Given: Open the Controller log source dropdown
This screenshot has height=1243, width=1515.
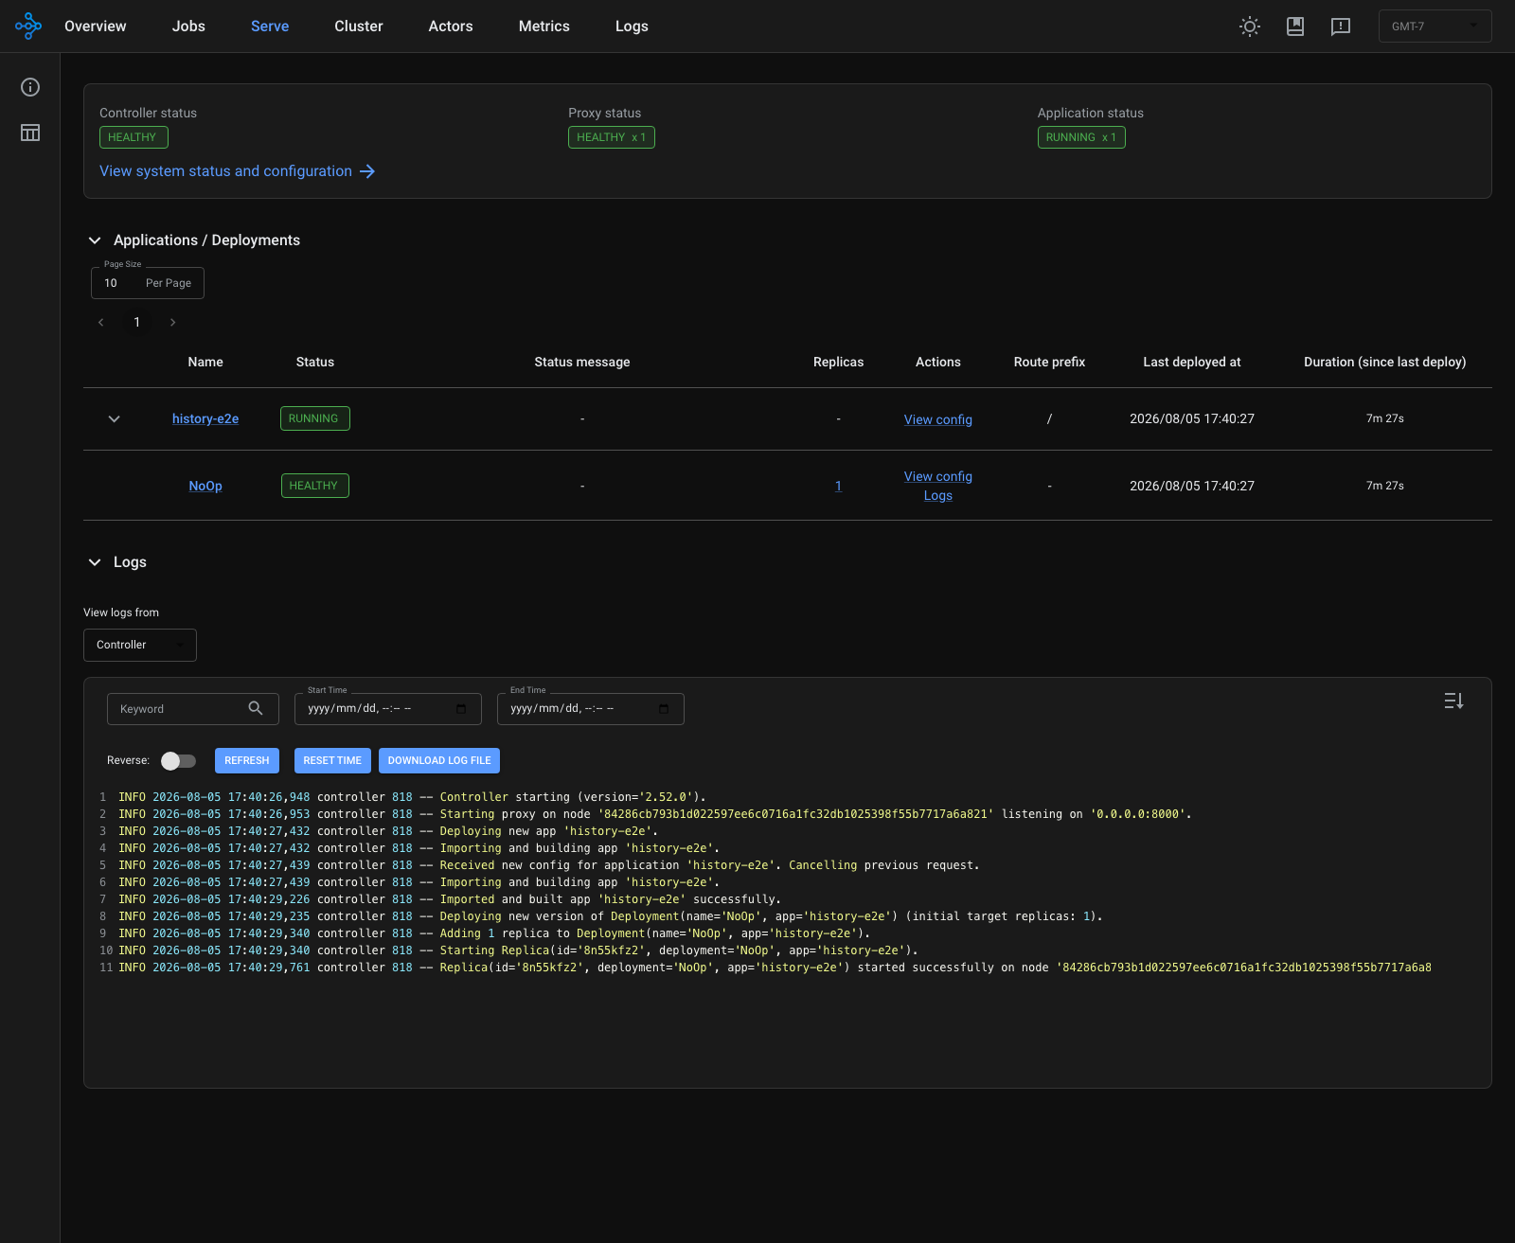Looking at the screenshot, I should pyautogui.click(x=140, y=645).
